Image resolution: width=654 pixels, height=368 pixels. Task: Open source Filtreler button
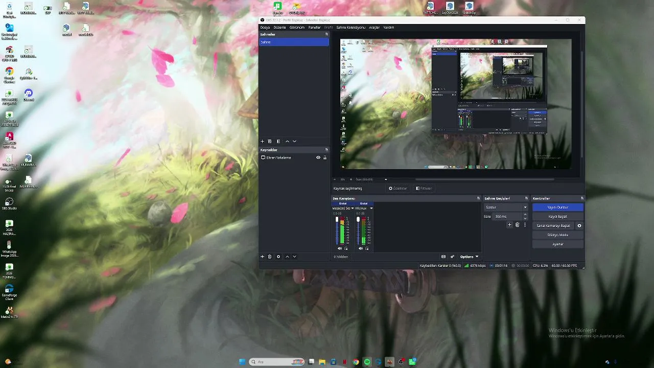(x=424, y=189)
